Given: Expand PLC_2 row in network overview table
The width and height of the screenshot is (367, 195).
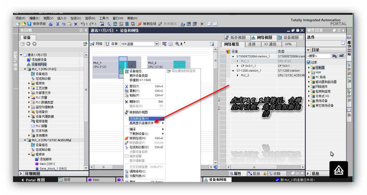Looking at the screenshot, I should click(x=238, y=75).
